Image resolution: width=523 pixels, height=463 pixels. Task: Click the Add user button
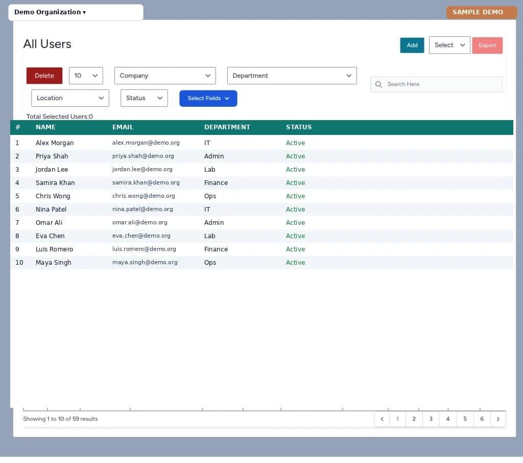click(412, 45)
